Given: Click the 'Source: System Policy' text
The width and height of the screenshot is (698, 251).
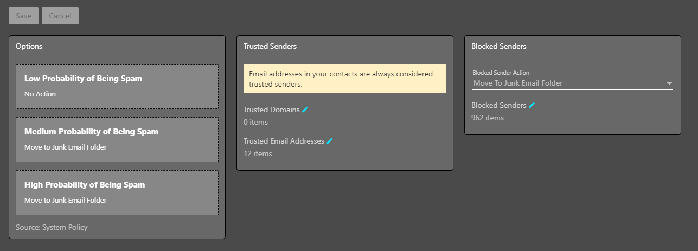Looking at the screenshot, I should [x=52, y=227].
